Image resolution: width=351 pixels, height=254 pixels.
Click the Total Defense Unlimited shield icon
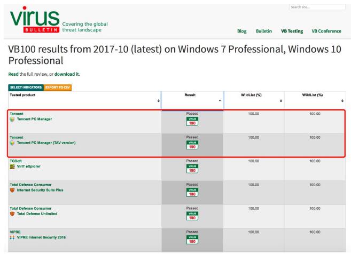click(12, 214)
